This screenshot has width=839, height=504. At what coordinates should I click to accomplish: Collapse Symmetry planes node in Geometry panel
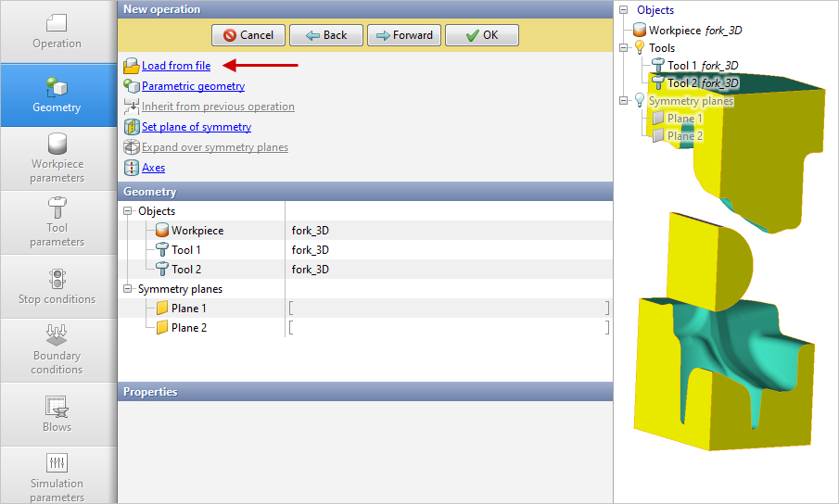click(128, 289)
